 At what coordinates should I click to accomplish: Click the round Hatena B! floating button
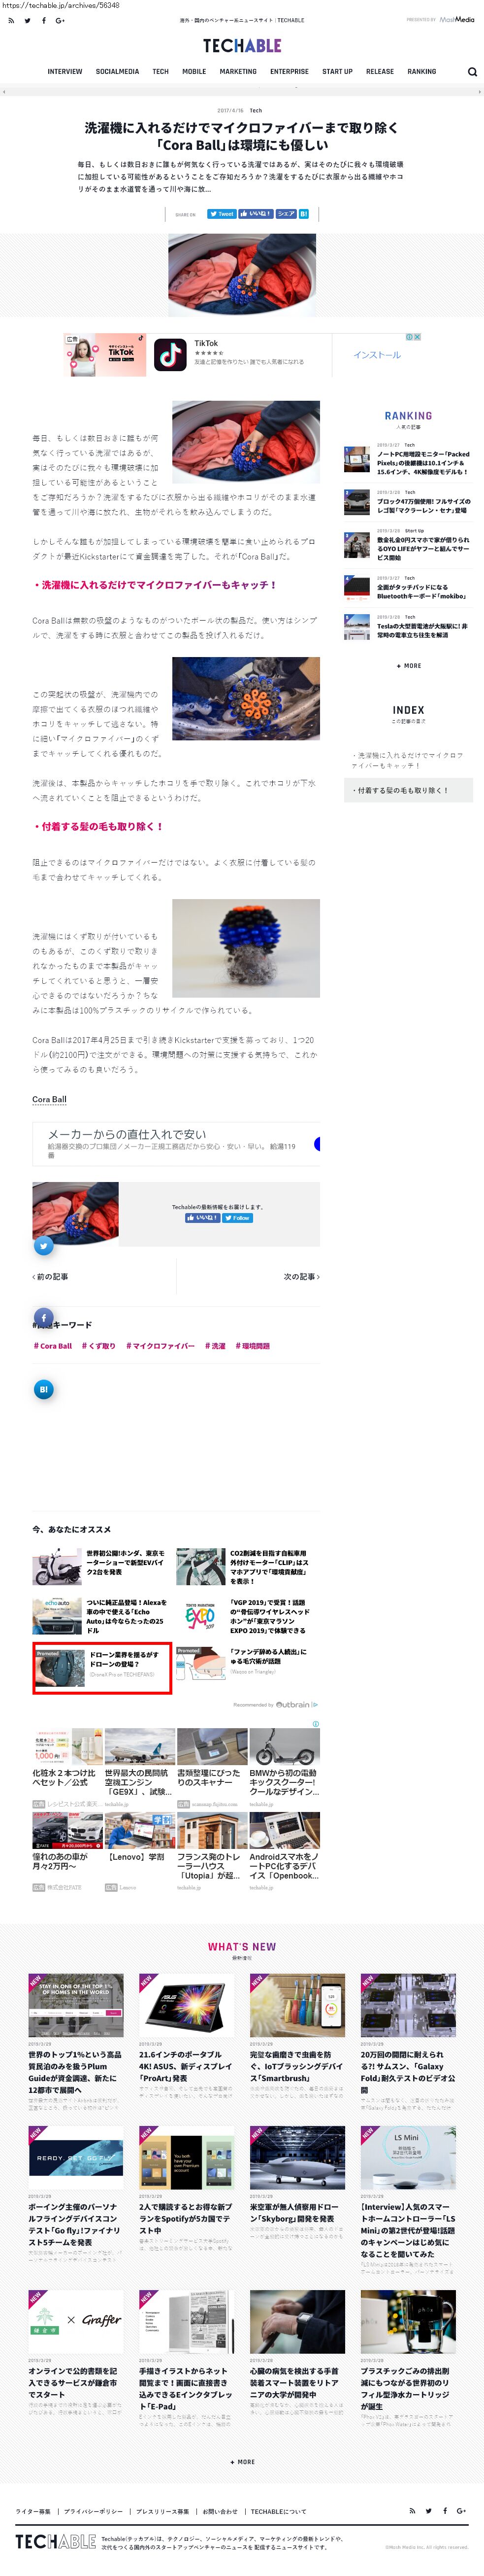click(44, 1389)
